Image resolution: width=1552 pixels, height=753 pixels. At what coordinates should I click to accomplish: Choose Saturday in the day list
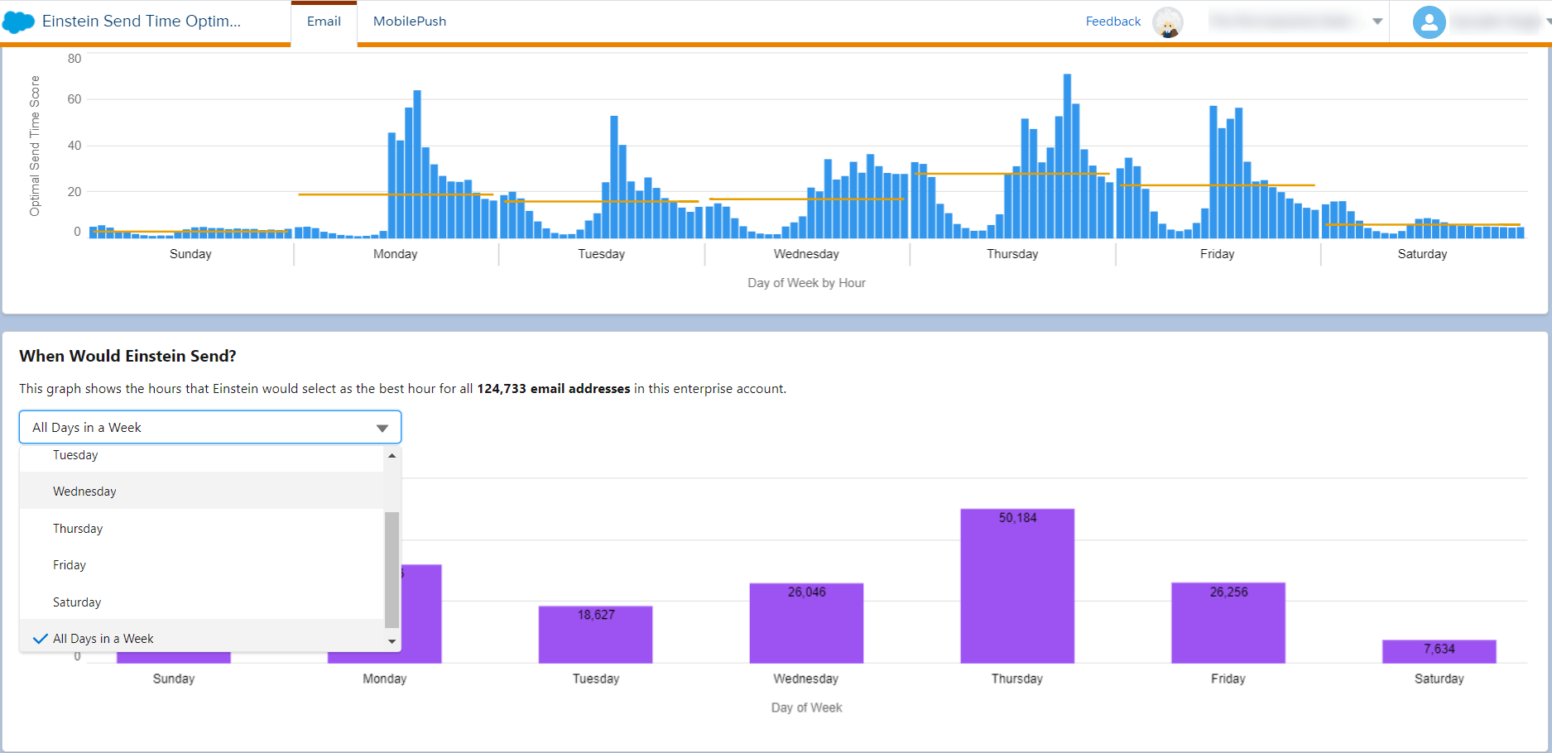pos(202,602)
